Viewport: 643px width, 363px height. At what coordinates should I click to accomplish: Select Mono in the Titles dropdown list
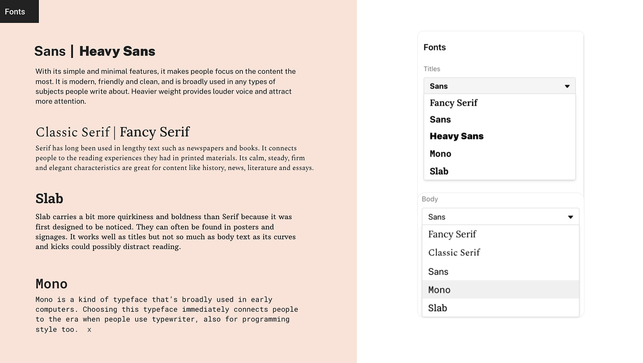click(x=440, y=154)
